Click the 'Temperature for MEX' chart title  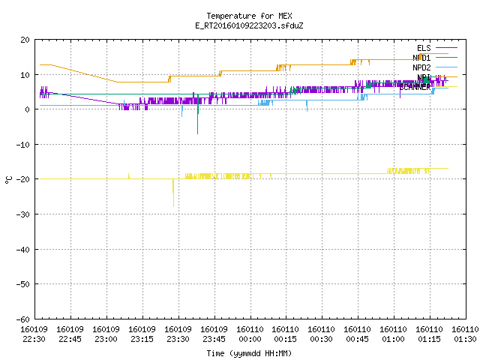click(249, 16)
